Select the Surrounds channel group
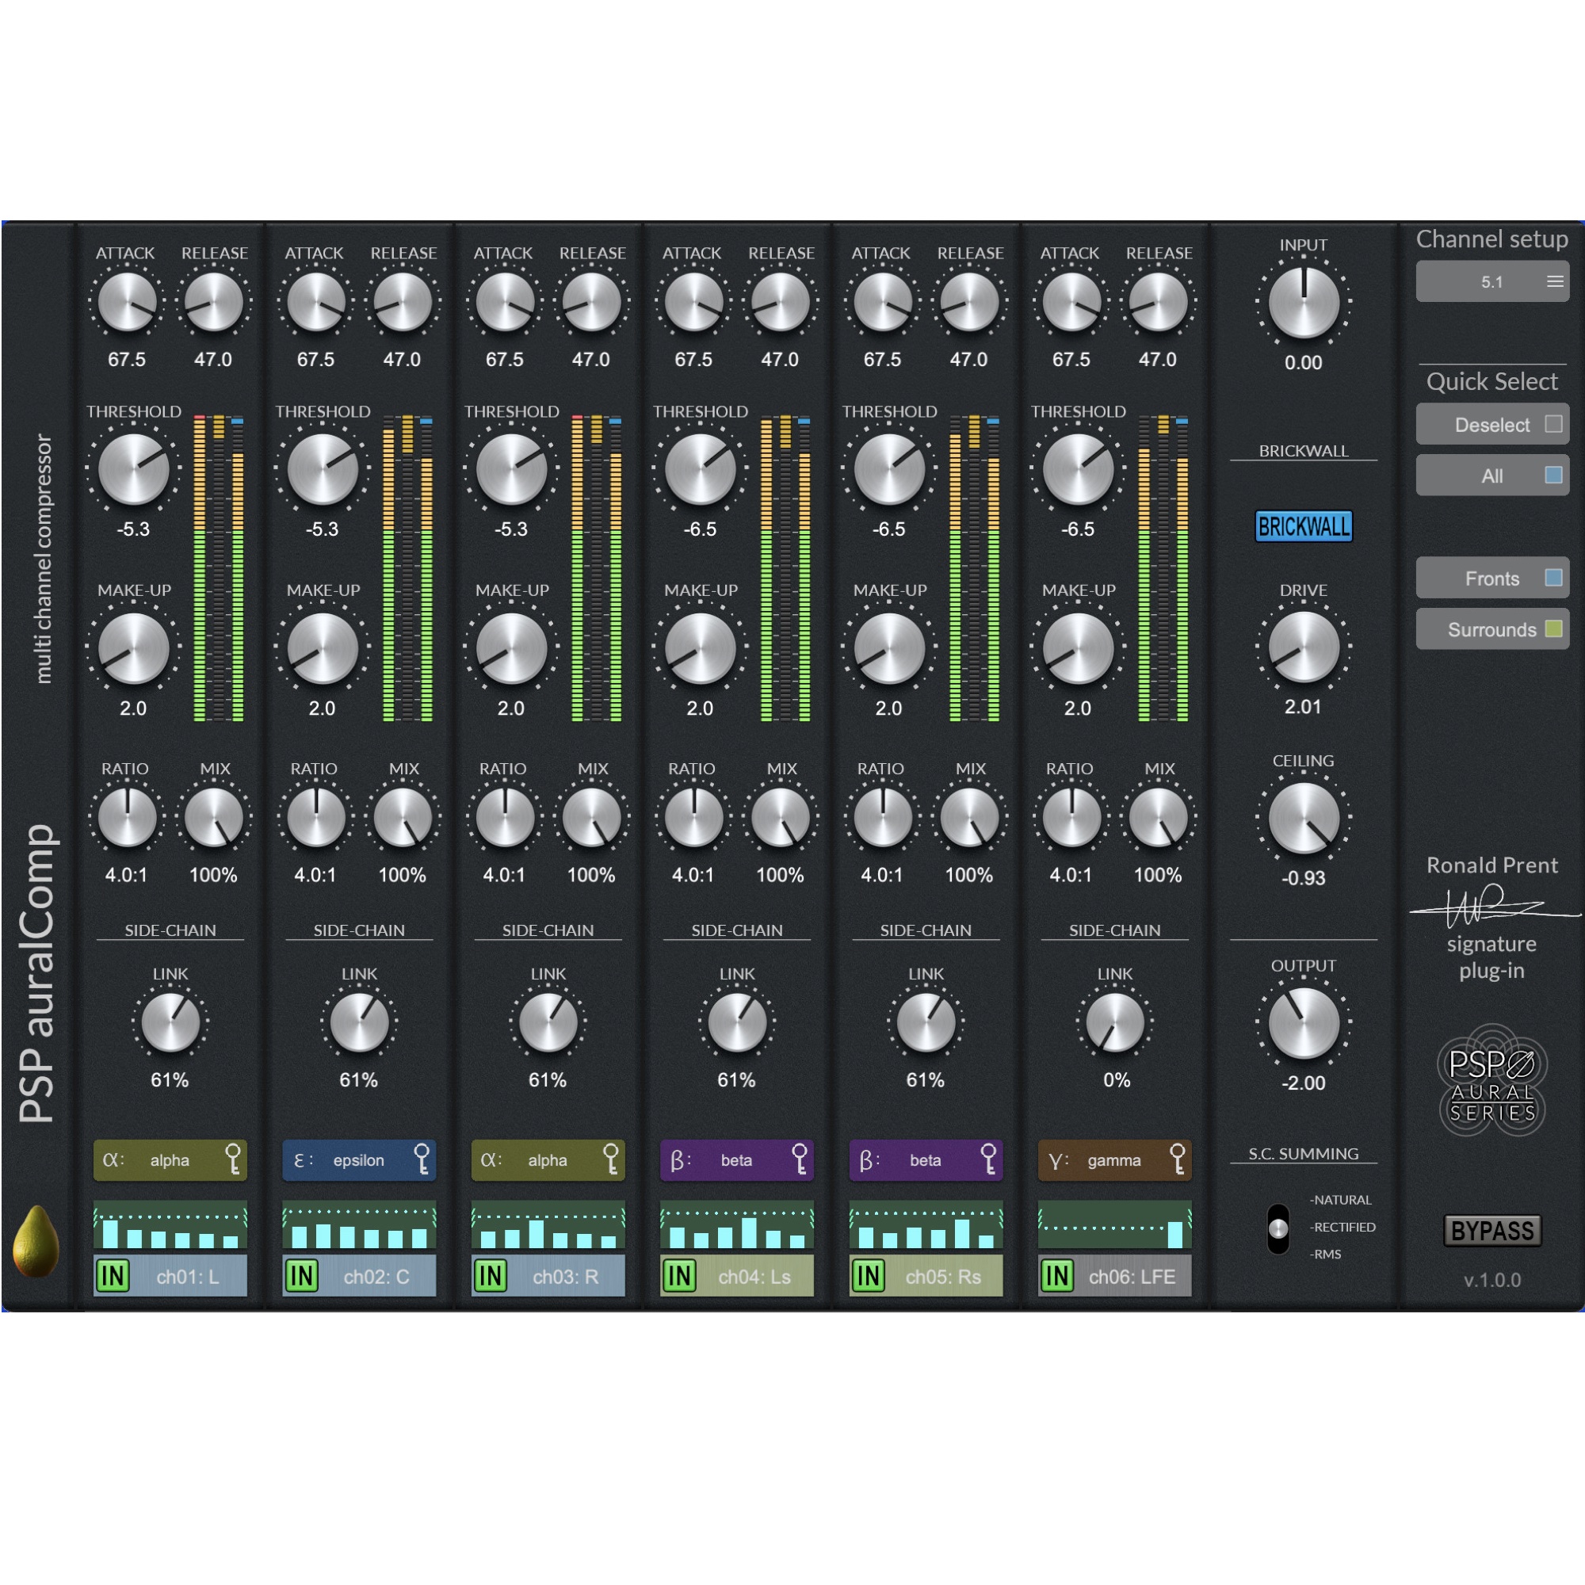This screenshot has width=1585, height=1585. pyautogui.click(x=1491, y=629)
